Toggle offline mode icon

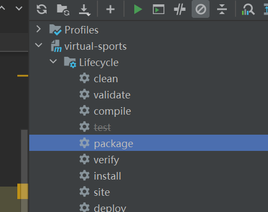coord(180,9)
